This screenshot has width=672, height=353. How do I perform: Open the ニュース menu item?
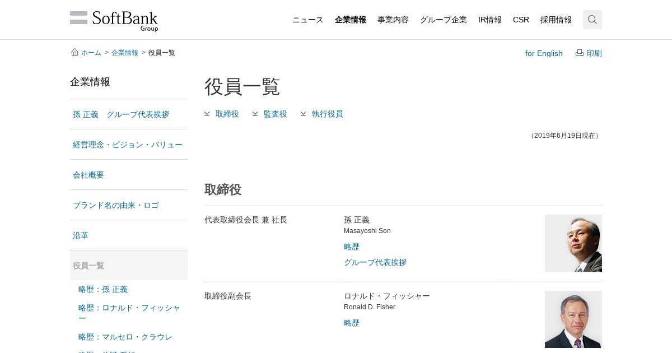[307, 20]
